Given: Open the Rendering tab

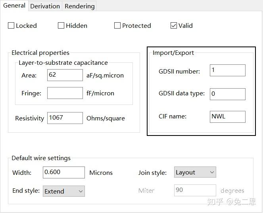Looking at the screenshot, I should 79,6.
